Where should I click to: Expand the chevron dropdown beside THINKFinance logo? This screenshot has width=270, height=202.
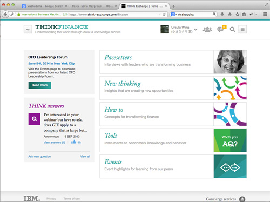tap(28, 29)
